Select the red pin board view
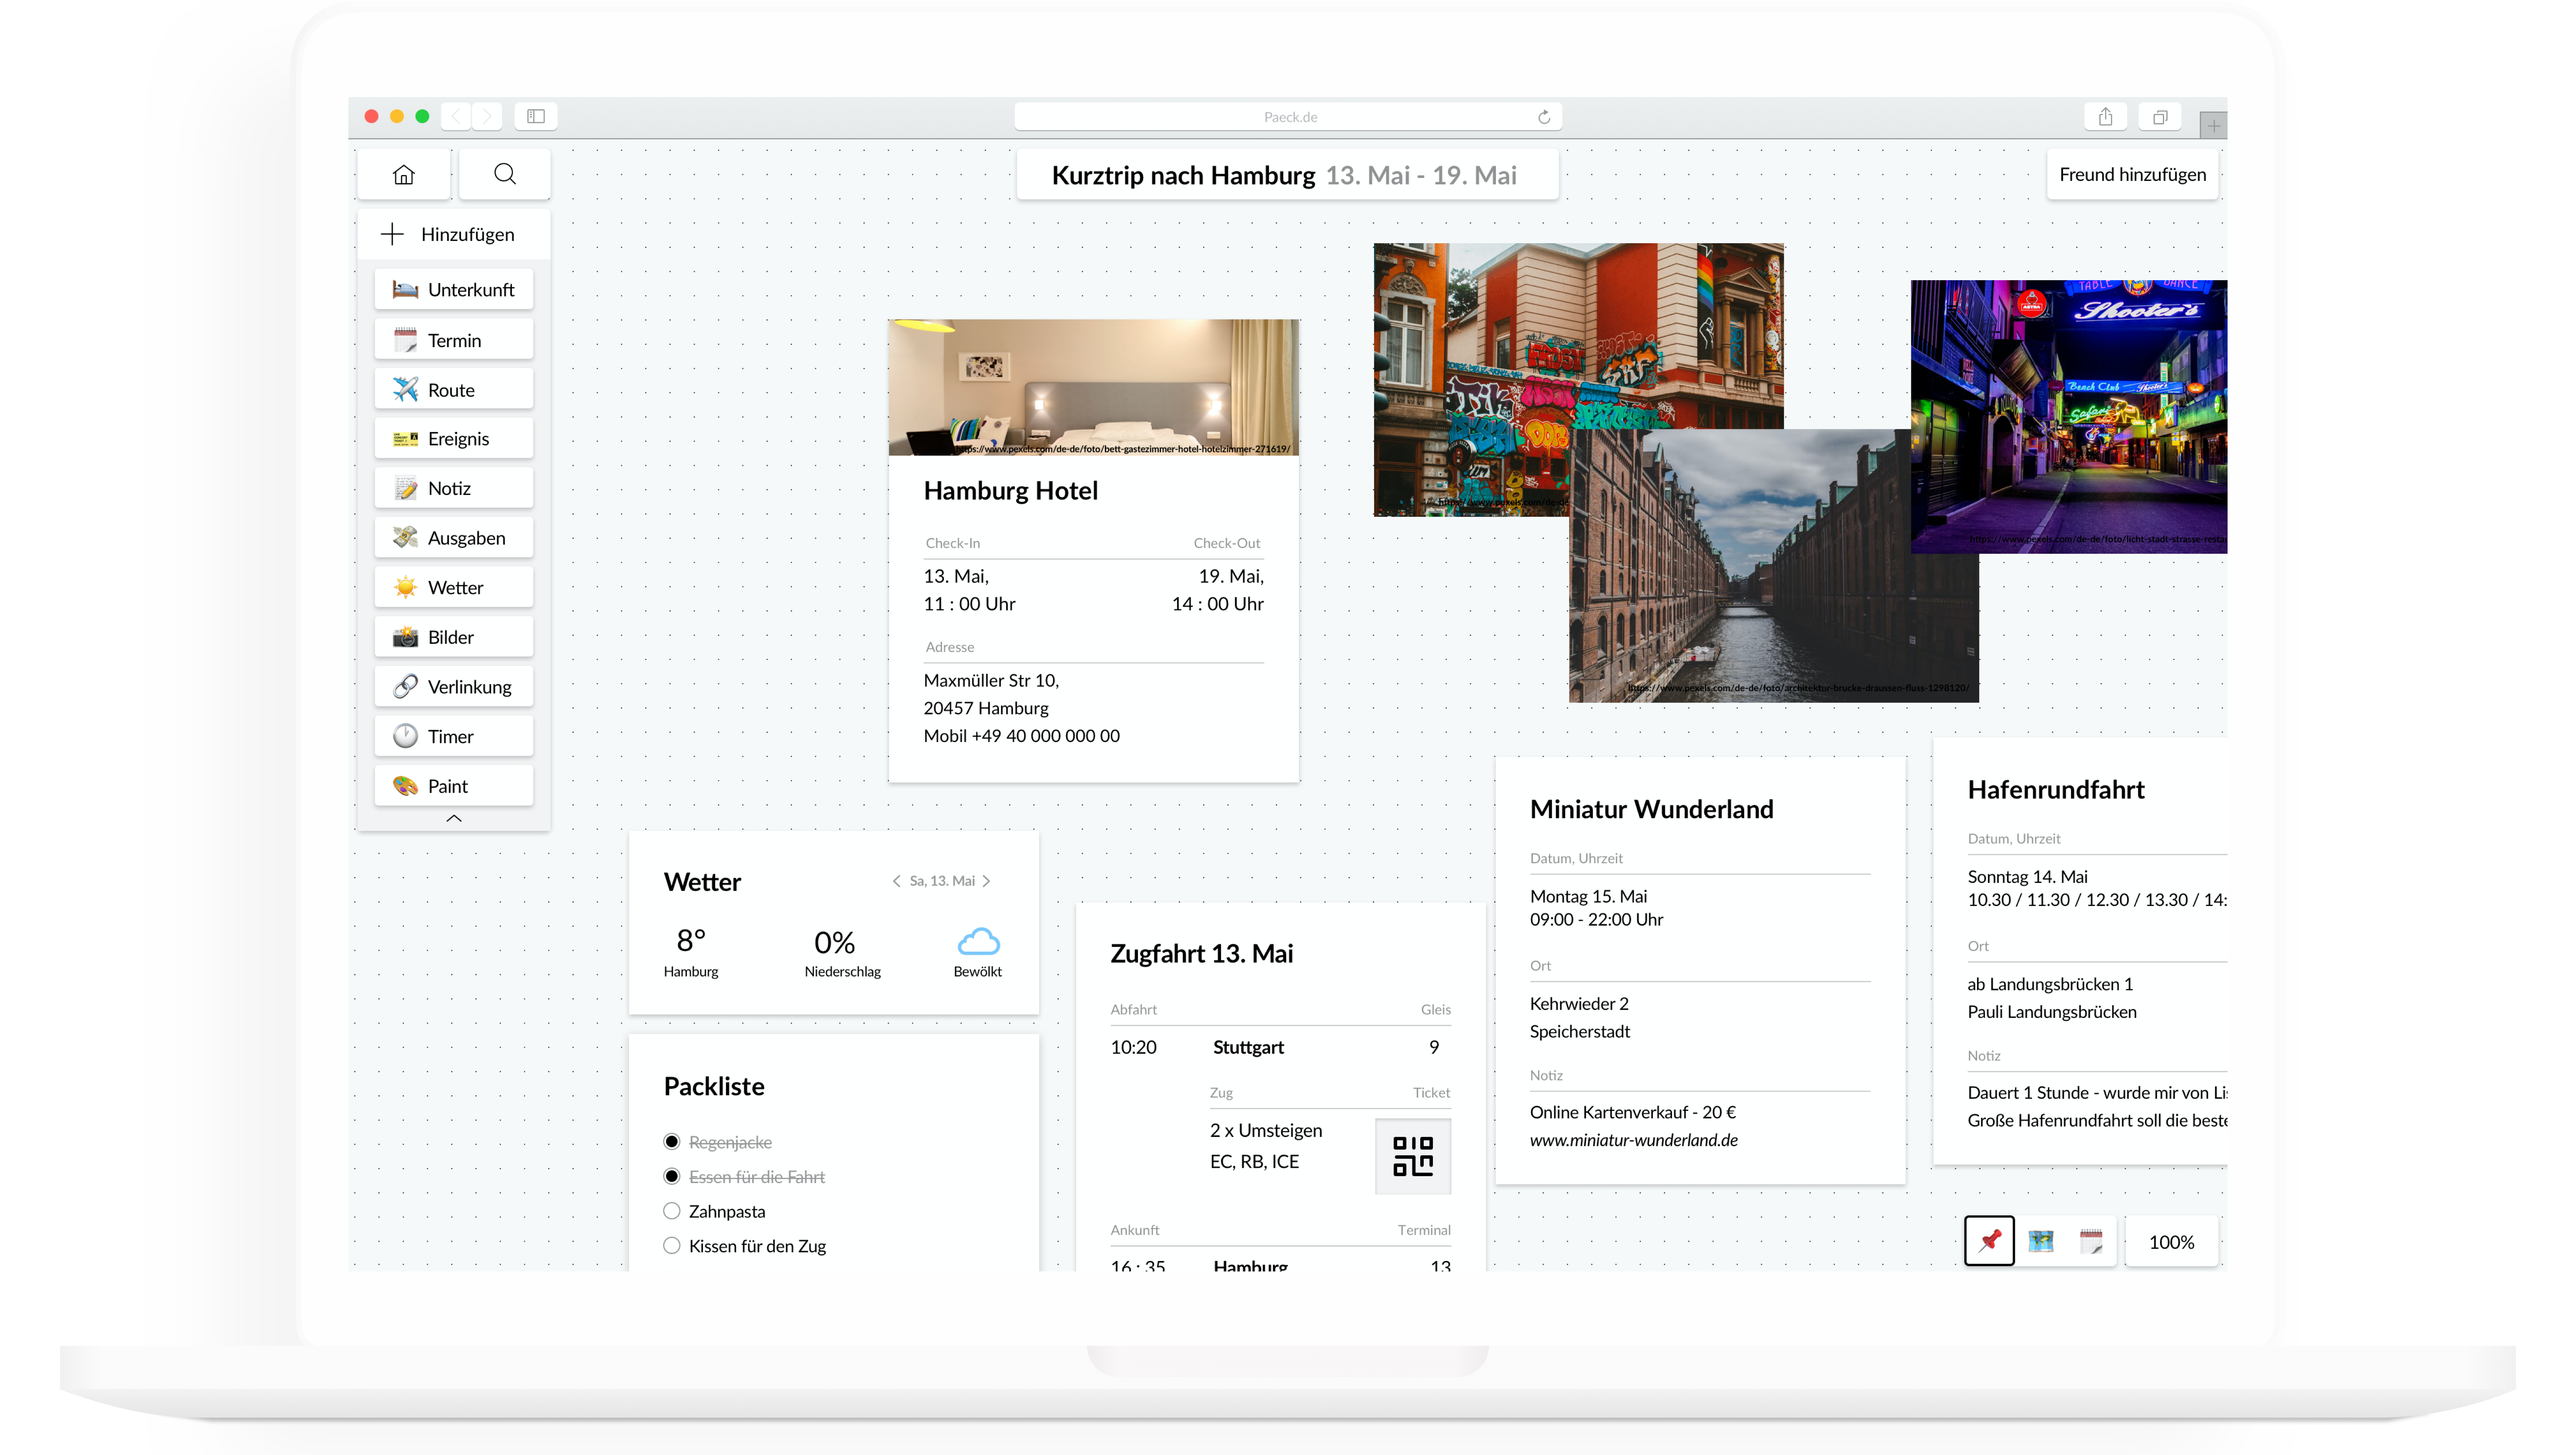 (x=1990, y=1241)
